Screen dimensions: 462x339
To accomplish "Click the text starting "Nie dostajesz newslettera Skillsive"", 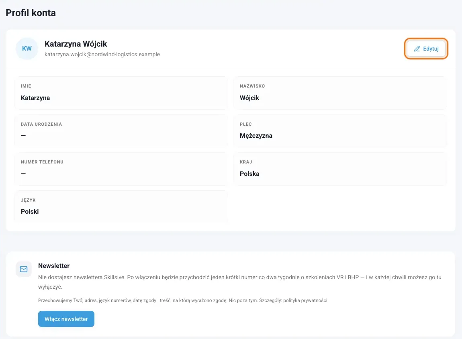I will [240, 282].
